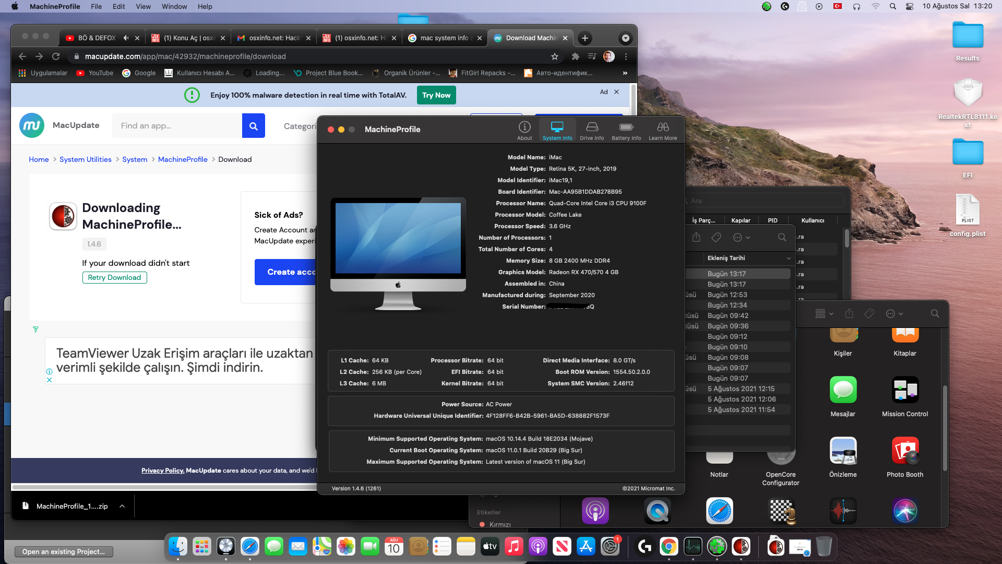Show hidden bookmarks overflow chevron
The image size is (1002, 564).
coord(625,73)
